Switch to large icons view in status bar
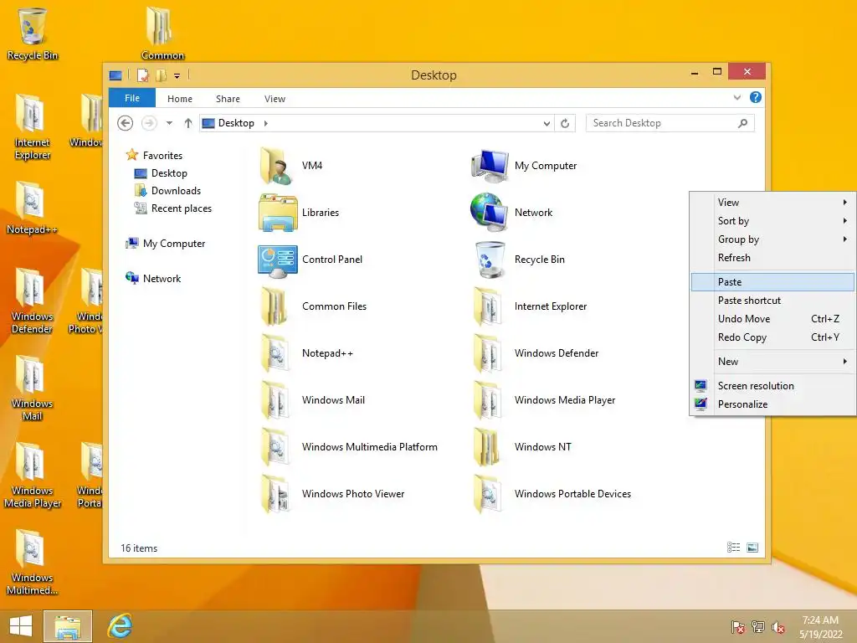 [752, 548]
